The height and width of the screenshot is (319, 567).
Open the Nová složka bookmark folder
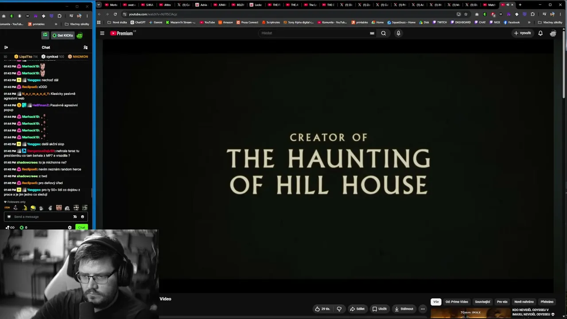tap(117, 22)
